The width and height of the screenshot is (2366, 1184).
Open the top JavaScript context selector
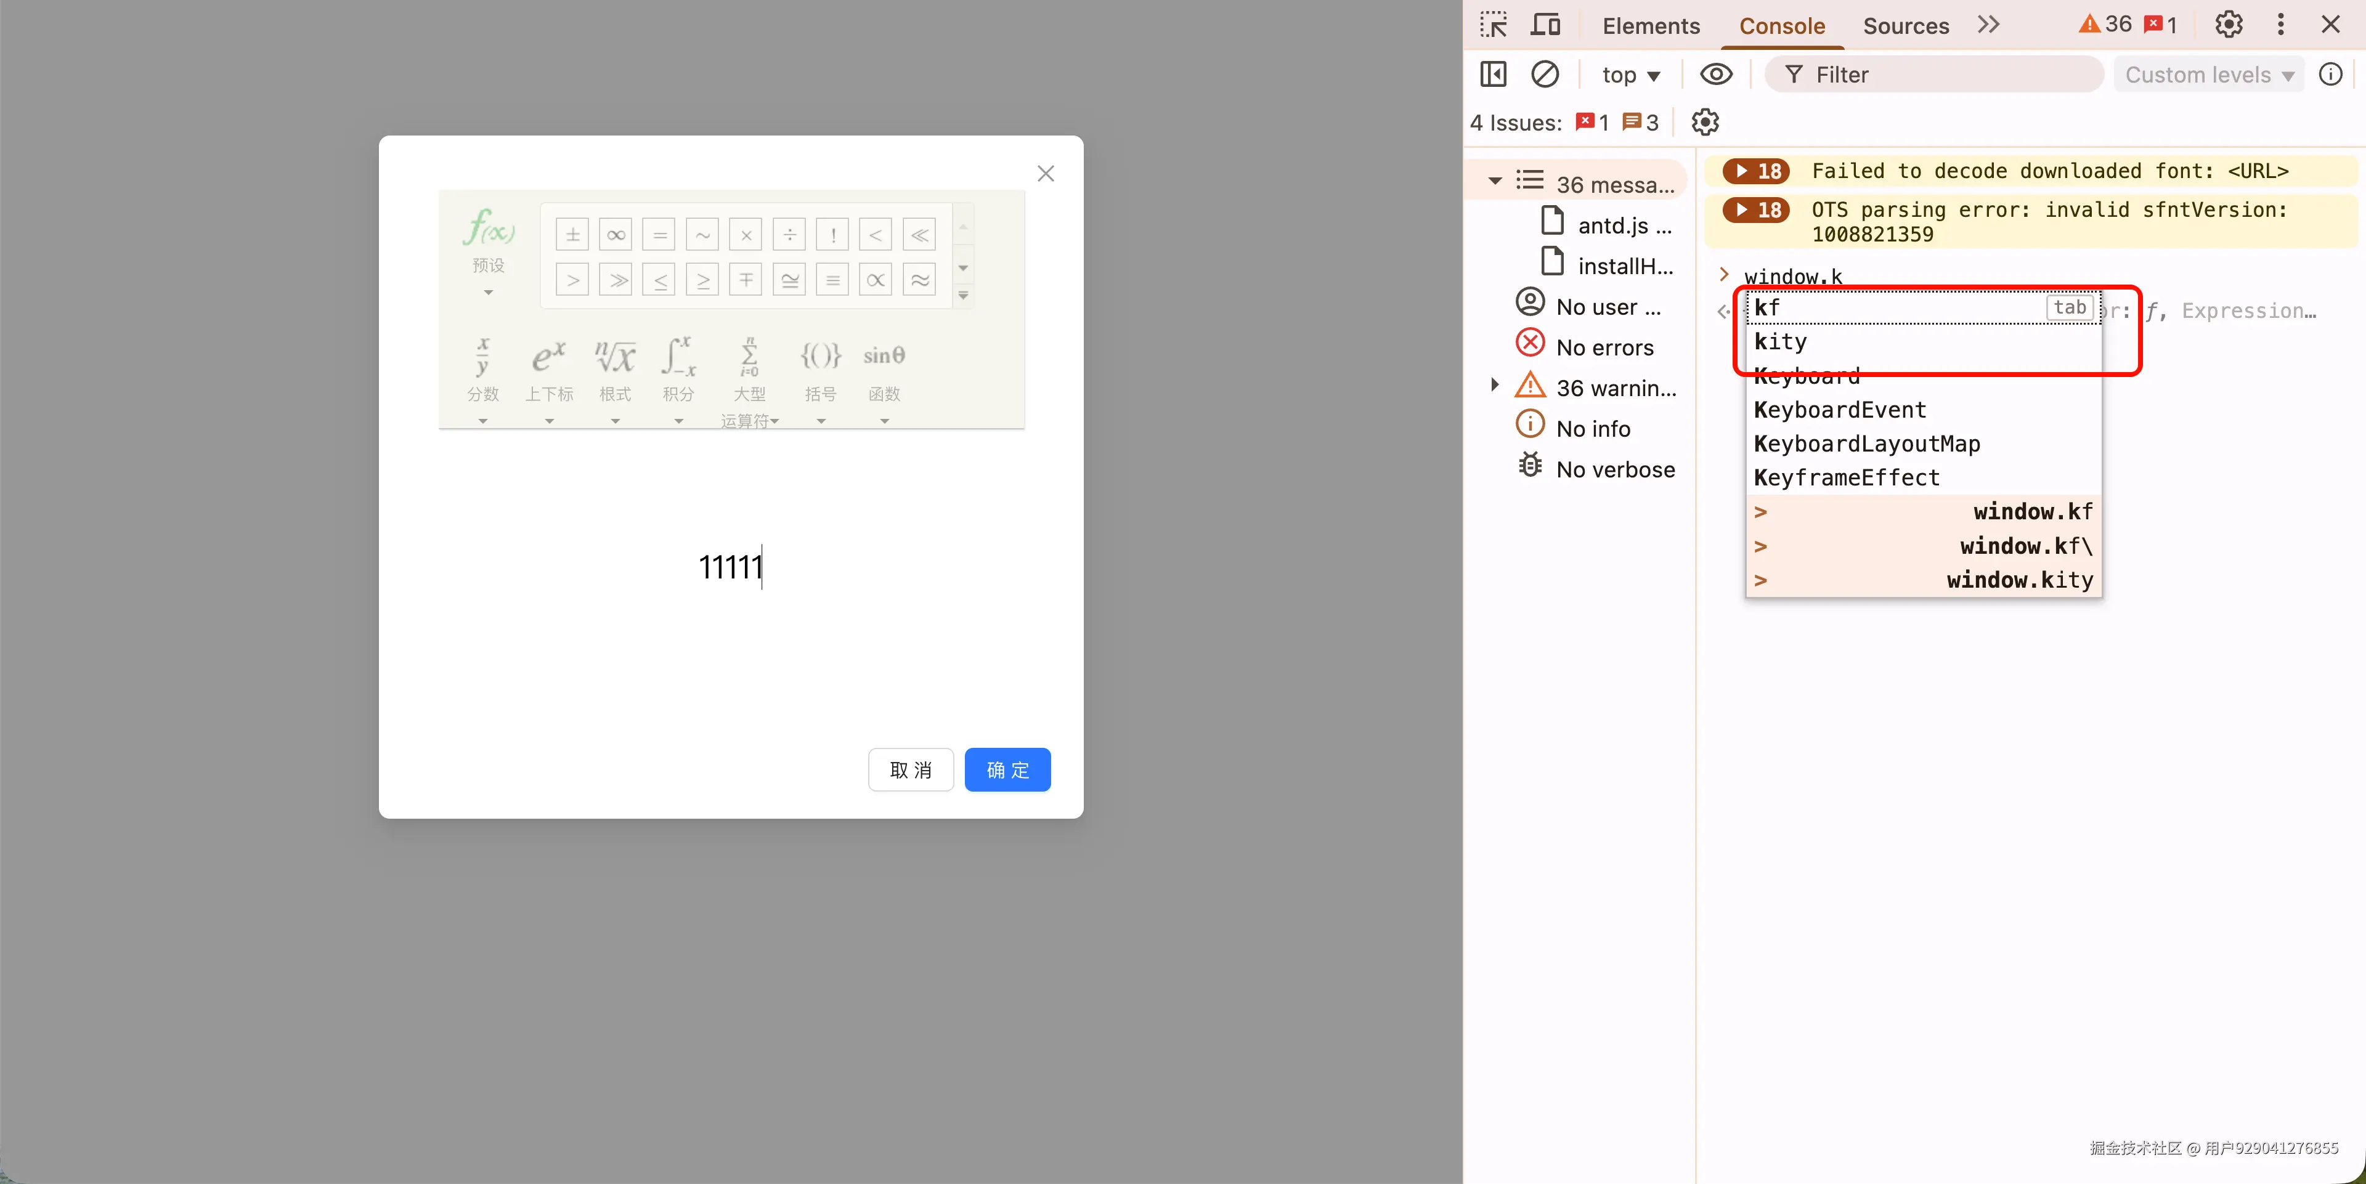pyautogui.click(x=1630, y=75)
